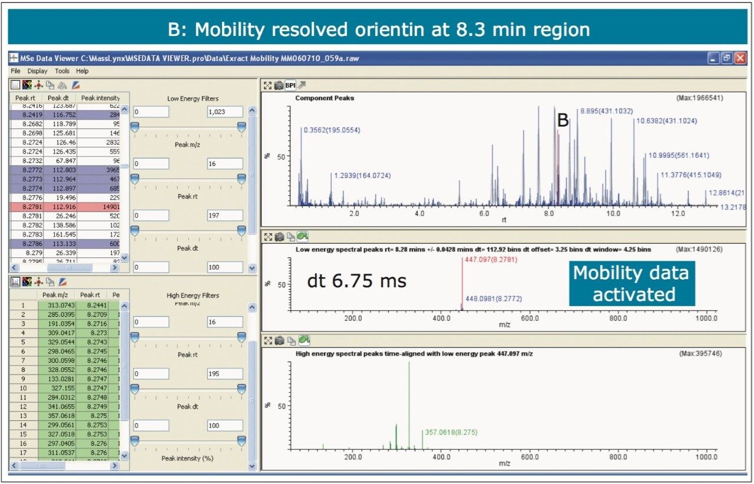Select low energy row with dt 67.847
This screenshot has height=484, width=754.
click(x=66, y=161)
